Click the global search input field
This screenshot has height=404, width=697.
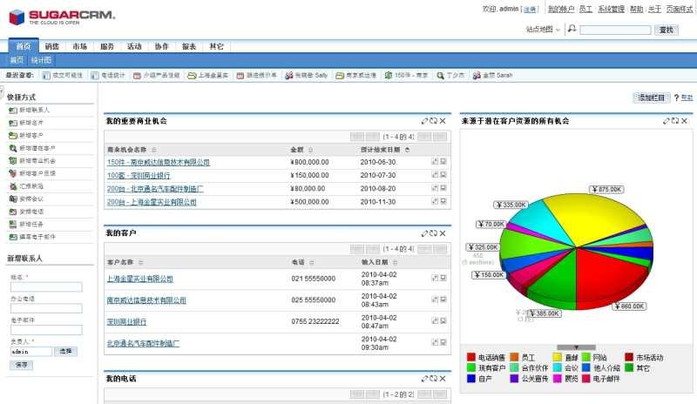pos(615,30)
